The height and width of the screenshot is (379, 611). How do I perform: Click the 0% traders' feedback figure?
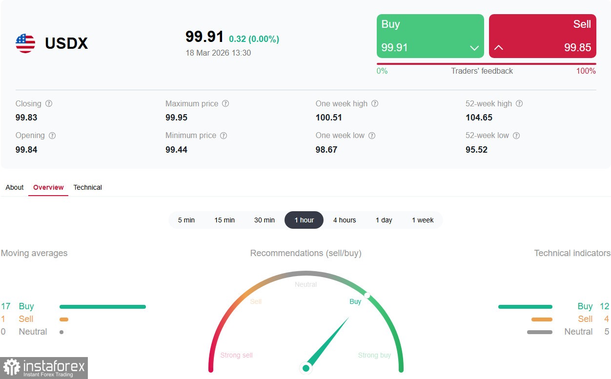pos(382,71)
